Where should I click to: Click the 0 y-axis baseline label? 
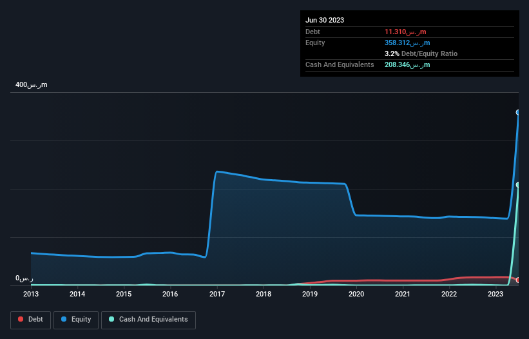click(x=24, y=278)
